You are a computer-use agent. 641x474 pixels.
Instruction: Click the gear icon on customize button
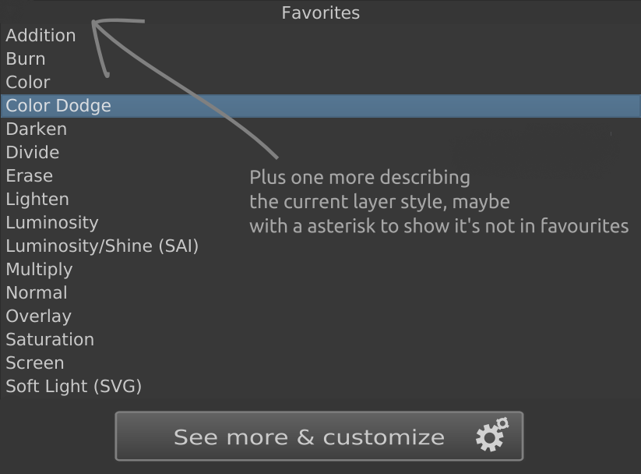click(491, 437)
